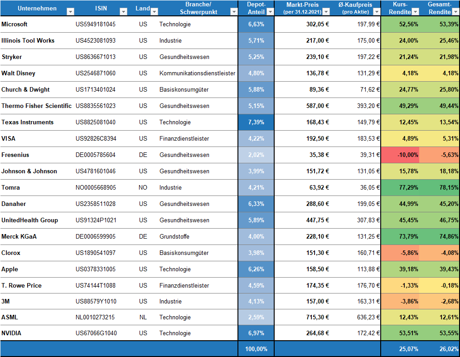This screenshot has width=460, height=357.
Task: Click the Danaher company name
Action: click(14, 204)
